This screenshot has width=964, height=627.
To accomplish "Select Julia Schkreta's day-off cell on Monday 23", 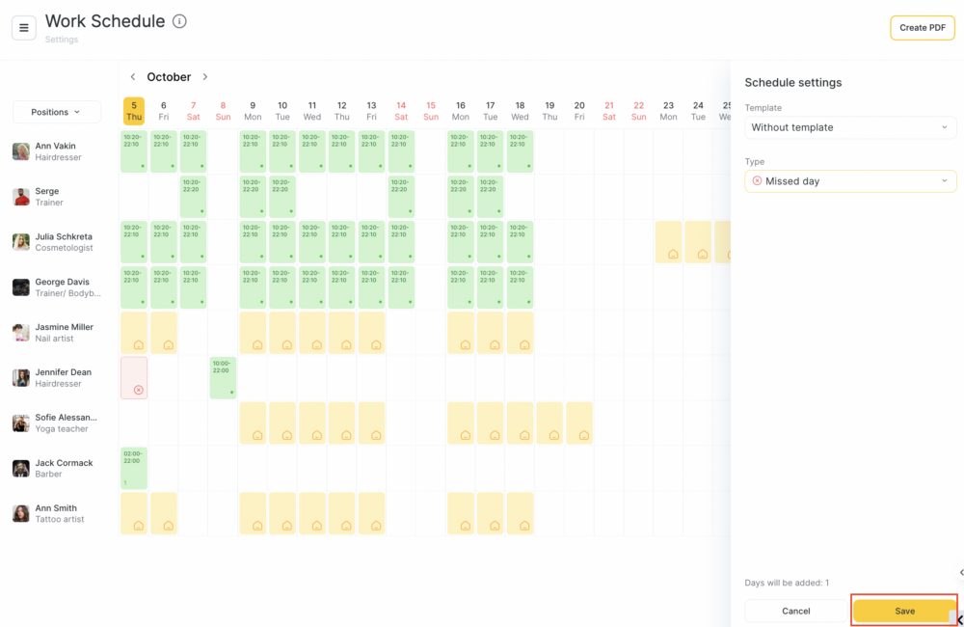I will 668,242.
